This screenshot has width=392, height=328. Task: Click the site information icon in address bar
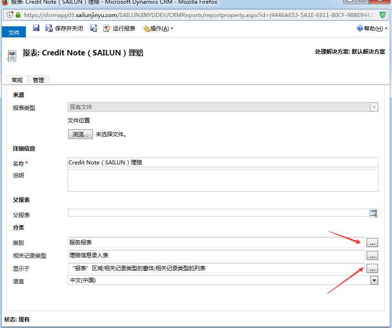(x=10, y=15)
